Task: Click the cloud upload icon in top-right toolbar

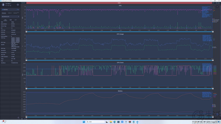Action: 219,3
